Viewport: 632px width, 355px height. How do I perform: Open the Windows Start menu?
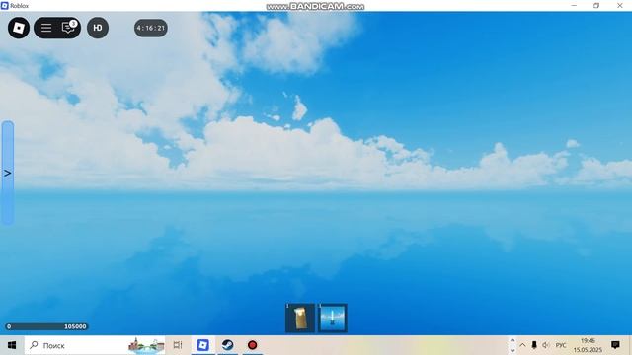pos(12,345)
